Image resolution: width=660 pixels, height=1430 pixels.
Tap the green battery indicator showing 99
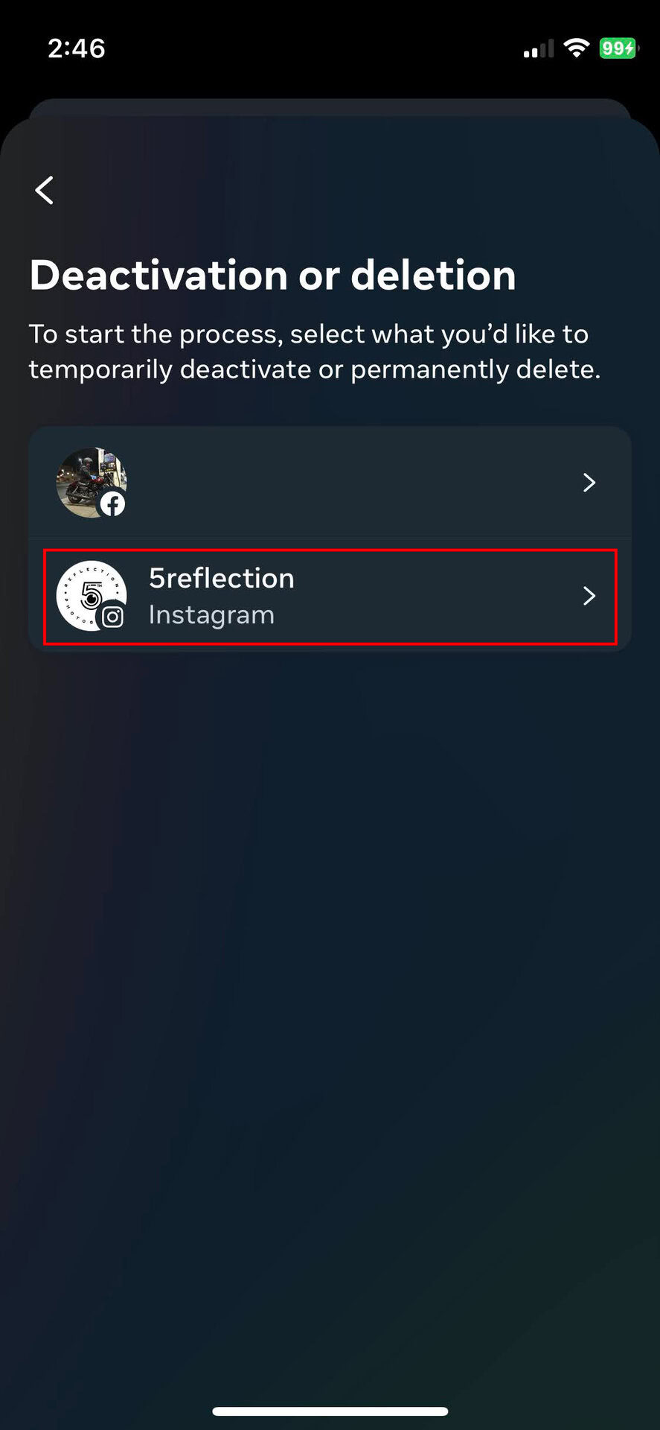tap(618, 48)
